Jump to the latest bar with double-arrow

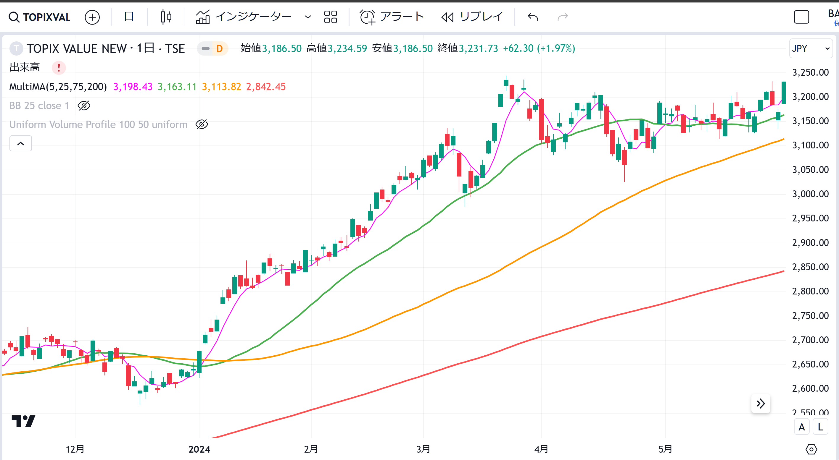click(x=761, y=404)
